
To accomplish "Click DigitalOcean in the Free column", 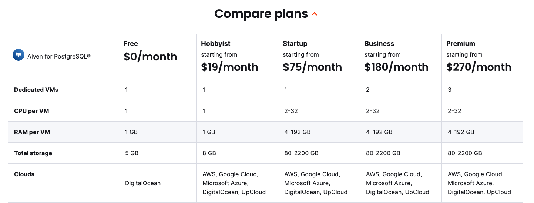I will point(143,183).
